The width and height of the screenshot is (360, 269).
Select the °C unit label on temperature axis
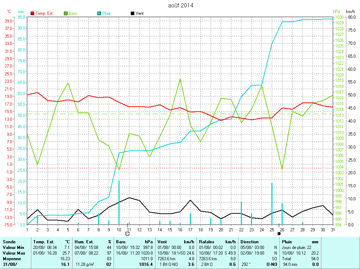point(9,12)
